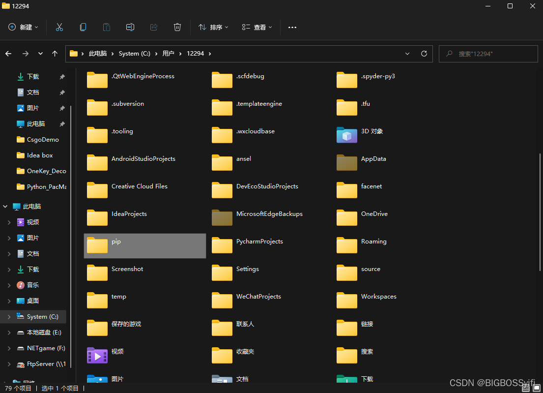Switch to details view from status bar
This screenshot has height=393, width=543.
(x=525, y=388)
